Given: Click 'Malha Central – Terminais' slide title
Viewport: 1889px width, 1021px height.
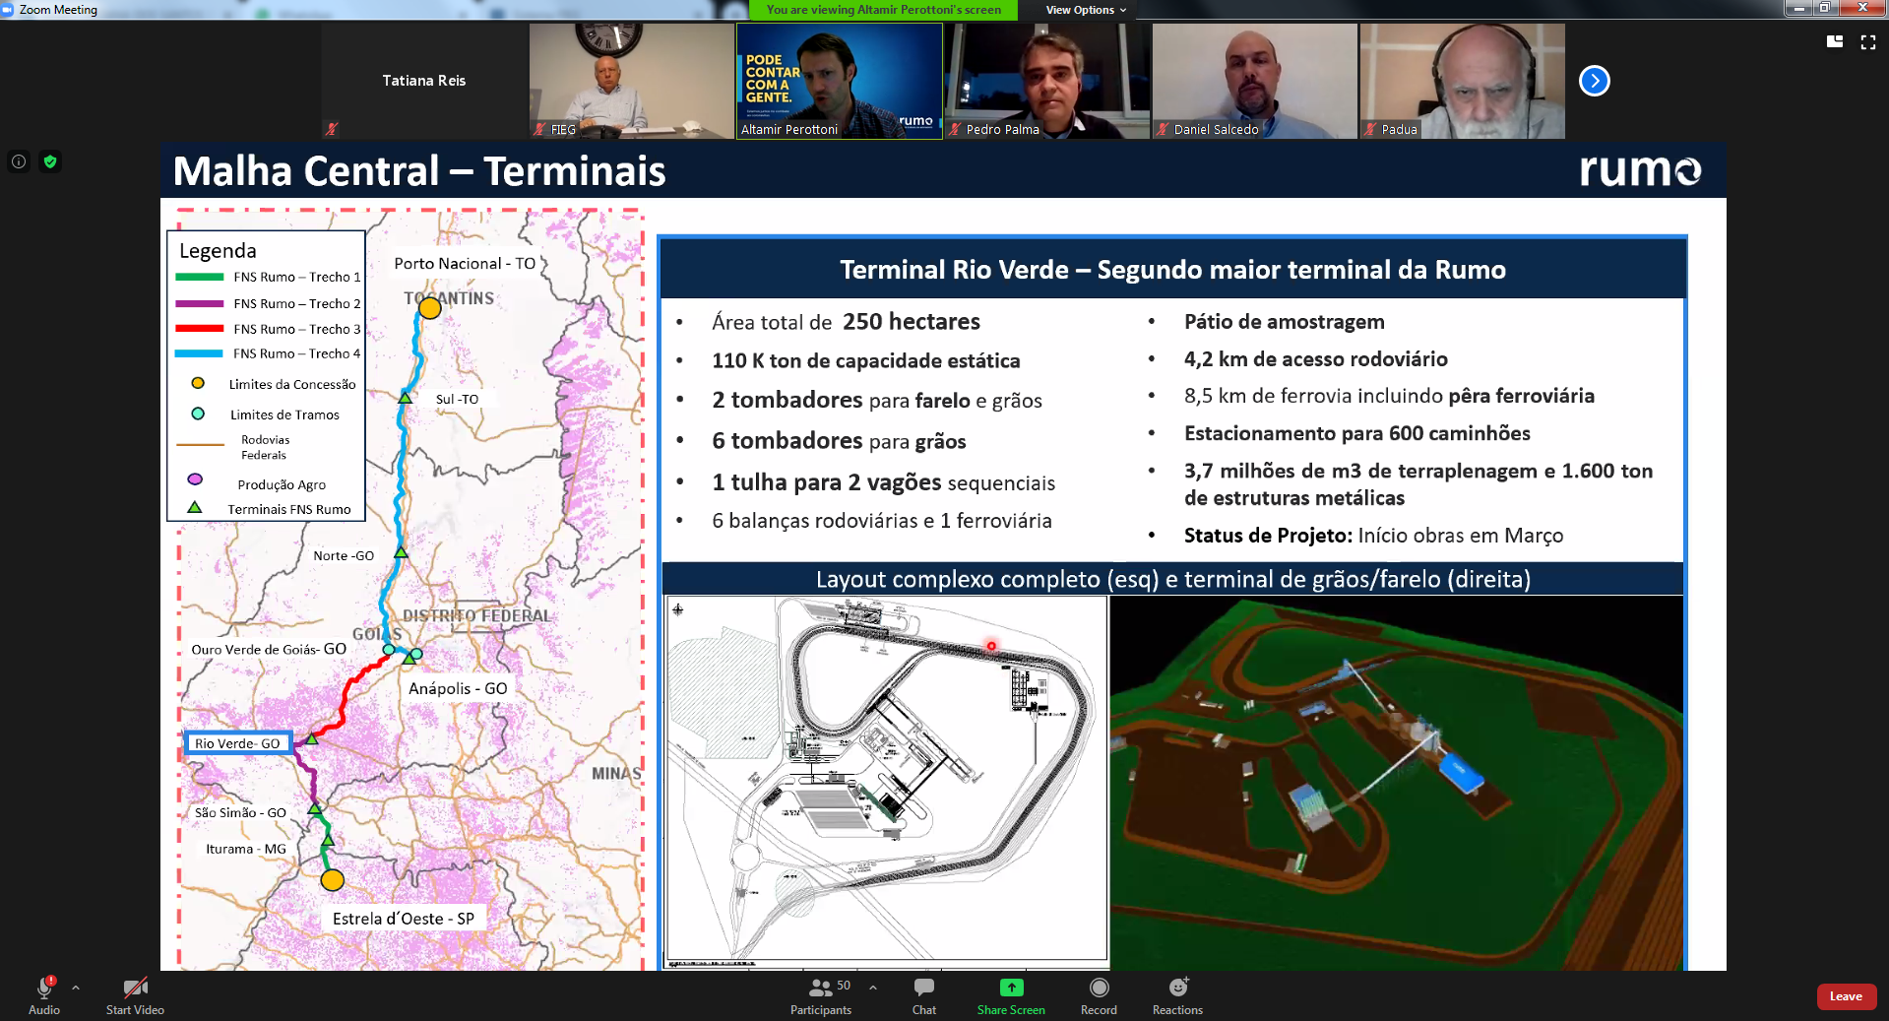Looking at the screenshot, I should click(x=419, y=170).
